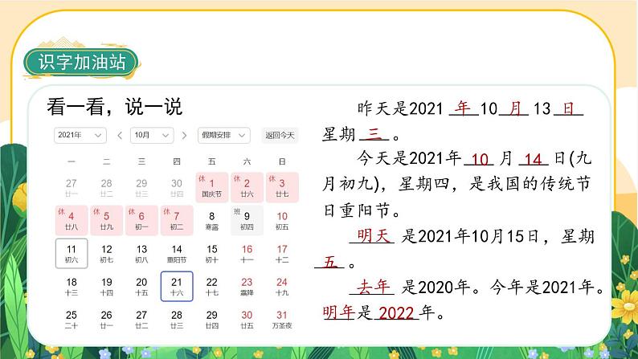Select October 25 二十 date

(72, 319)
